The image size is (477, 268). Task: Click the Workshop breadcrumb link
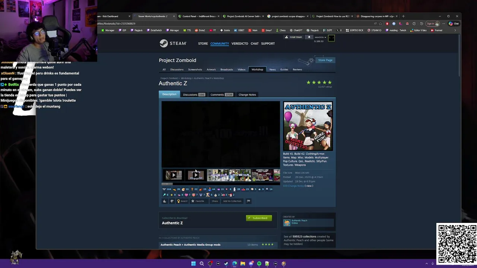tap(186, 78)
